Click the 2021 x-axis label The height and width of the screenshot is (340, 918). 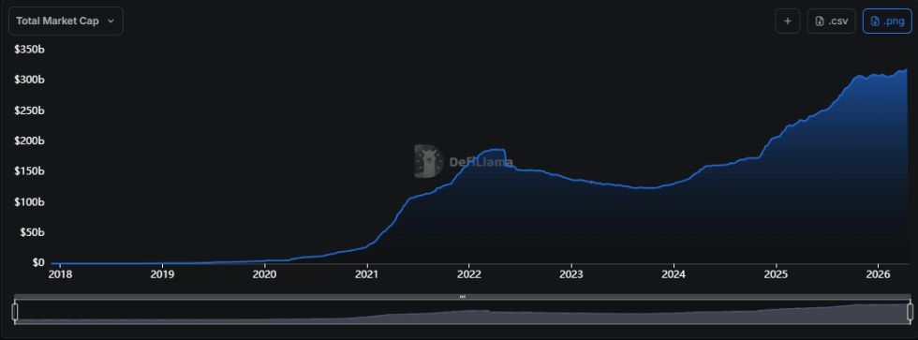tap(367, 273)
